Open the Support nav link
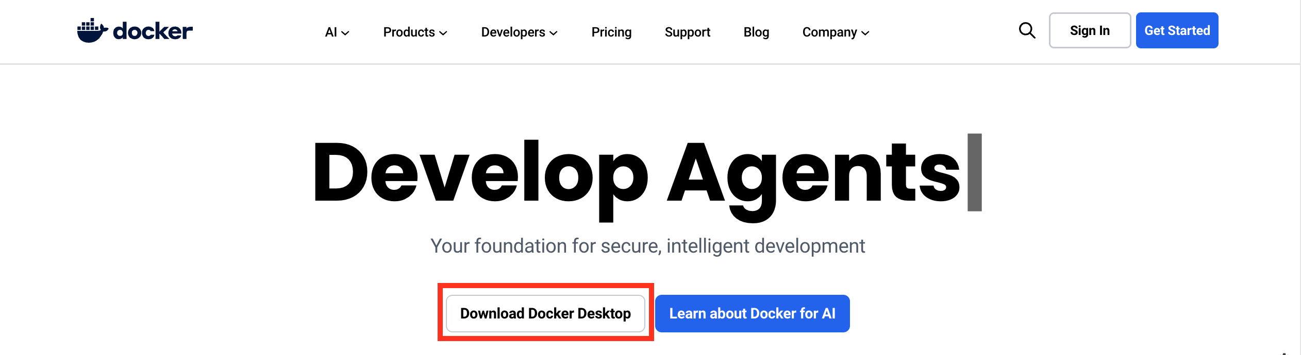Screen dimensions: 1301x355 pos(687,32)
